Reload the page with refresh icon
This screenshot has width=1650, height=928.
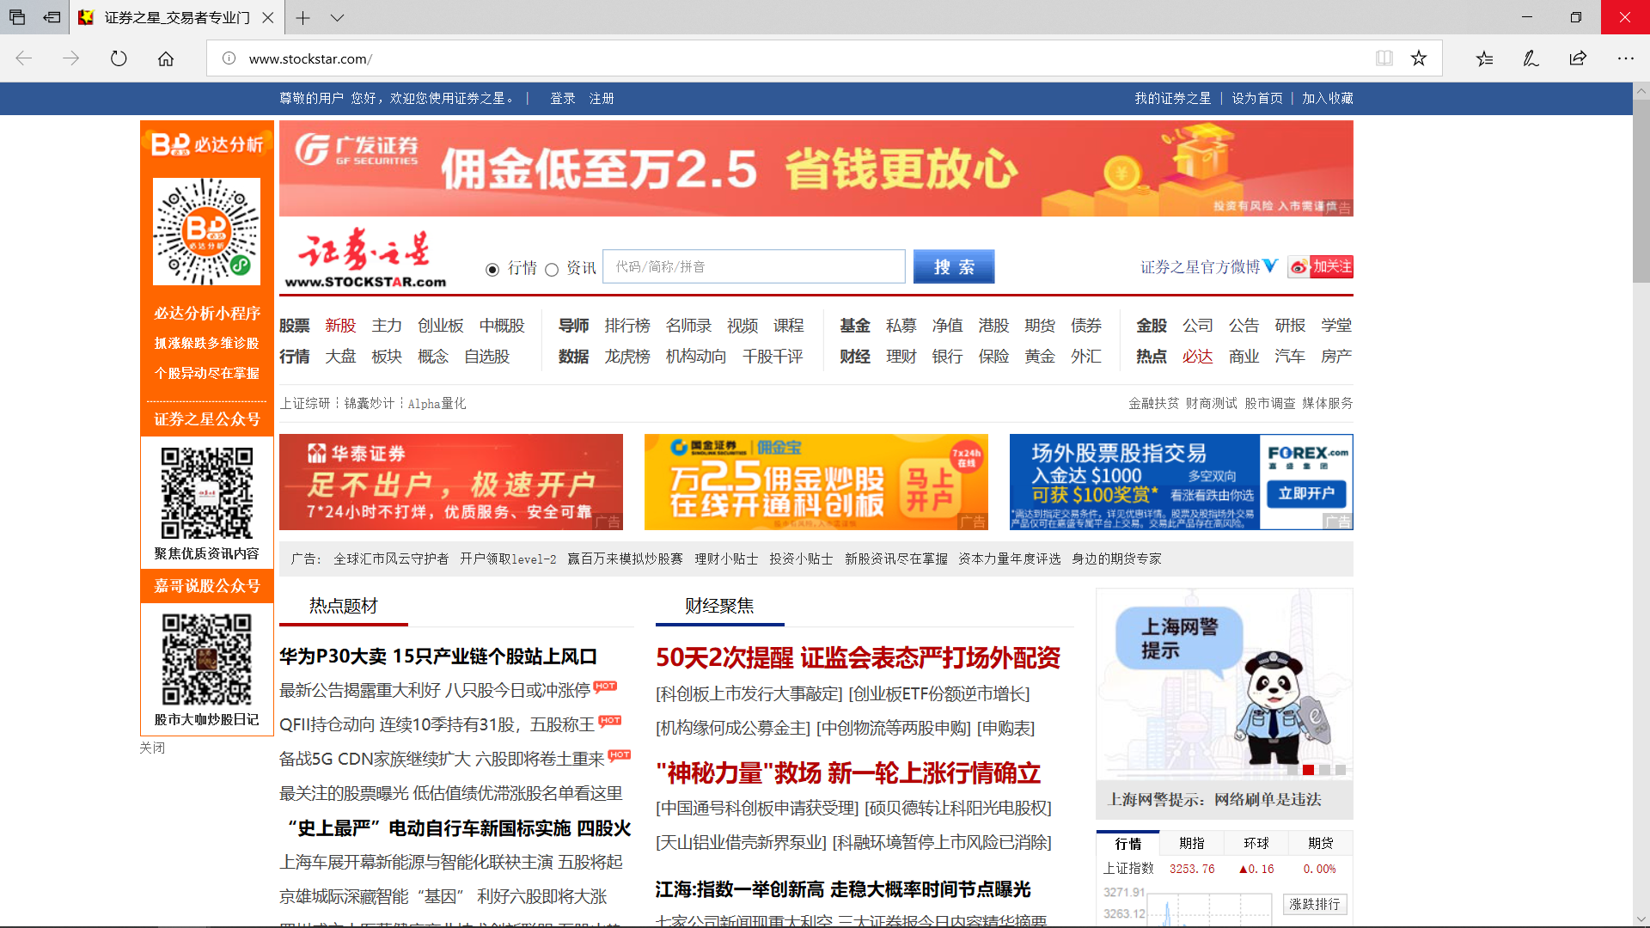click(x=119, y=58)
